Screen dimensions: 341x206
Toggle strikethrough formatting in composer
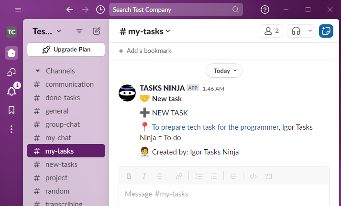click(159, 176)
